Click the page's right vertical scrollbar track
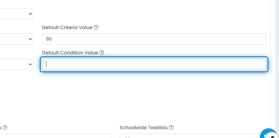The width and height of the screenshot is (279, 138). click(275, 59)
